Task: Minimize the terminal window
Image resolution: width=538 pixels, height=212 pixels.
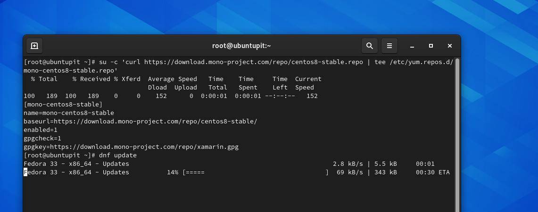Action: (x=412, y=46)
